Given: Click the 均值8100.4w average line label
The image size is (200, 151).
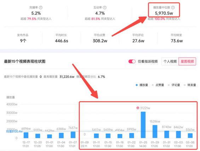Looking at the screenshot, I should coord(15,131).
